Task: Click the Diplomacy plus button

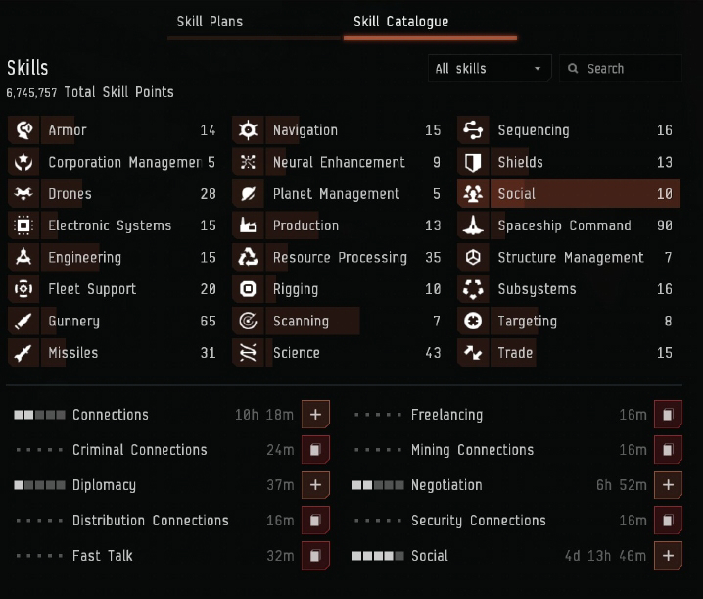Action: click(315, 485)
